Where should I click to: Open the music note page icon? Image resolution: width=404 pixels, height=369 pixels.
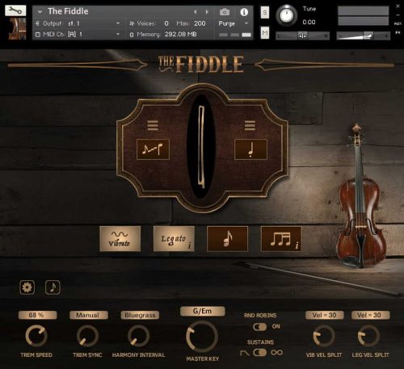pyautogui.click(x=53, y=287)
